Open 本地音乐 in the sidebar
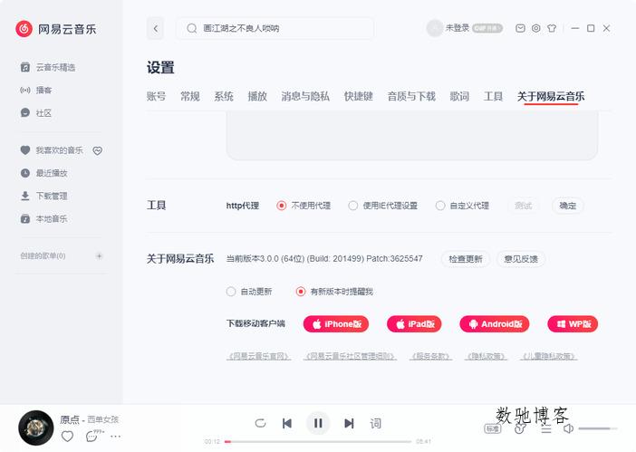 (x=43, y=219)
